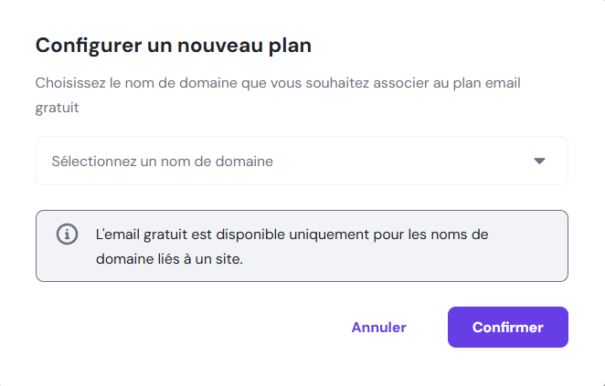The width and height of the screenshot is (605, 386).
Task: Click the purple Confirmer label
Action: point(508,328)
